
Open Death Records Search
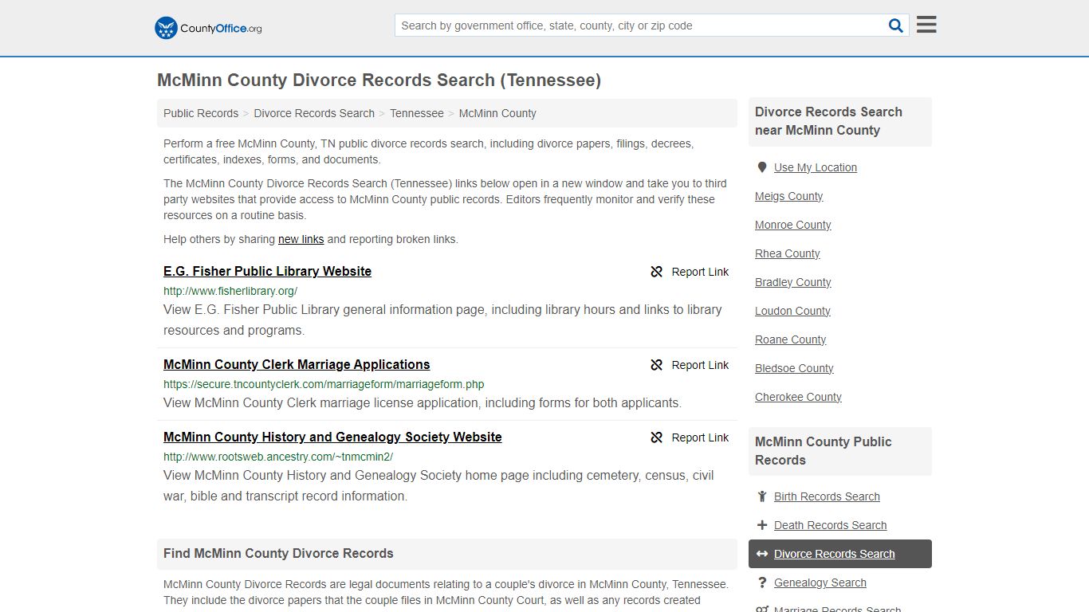(830, 525)
